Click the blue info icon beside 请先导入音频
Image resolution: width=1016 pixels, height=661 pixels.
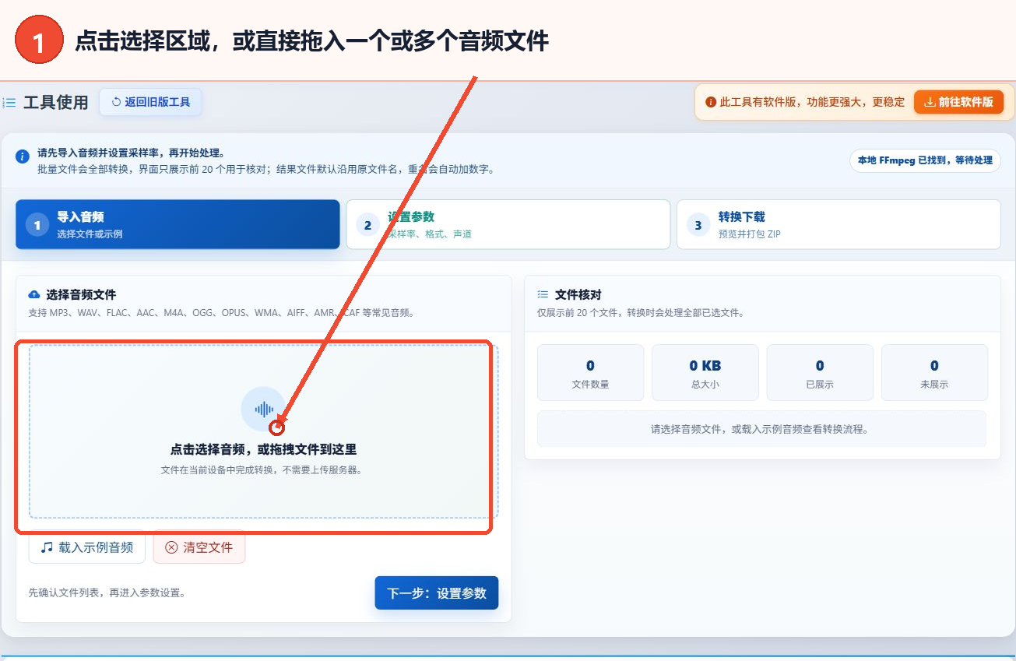(23, 156)
